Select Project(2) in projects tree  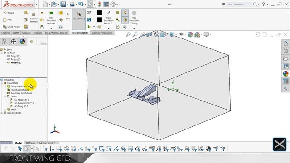(15, 59)
